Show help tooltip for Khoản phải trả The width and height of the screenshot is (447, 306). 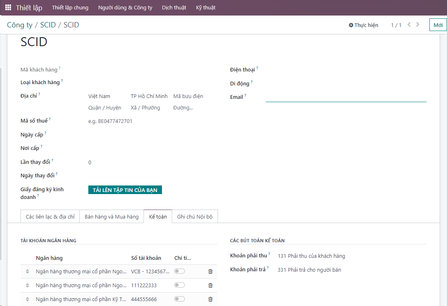pos(268,268)
